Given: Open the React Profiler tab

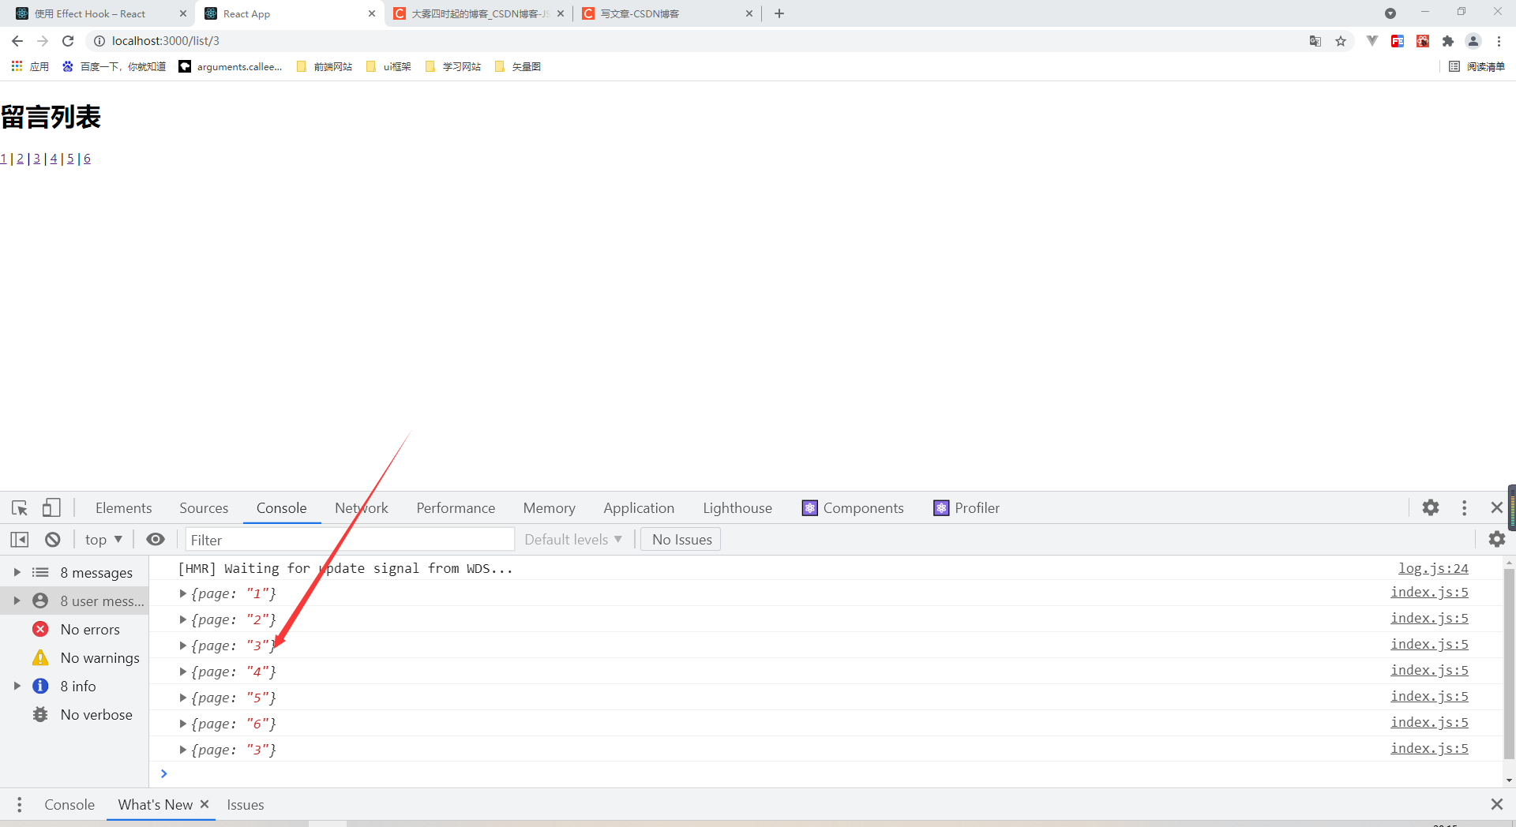Looking at the screenshot, I should 966,508.
